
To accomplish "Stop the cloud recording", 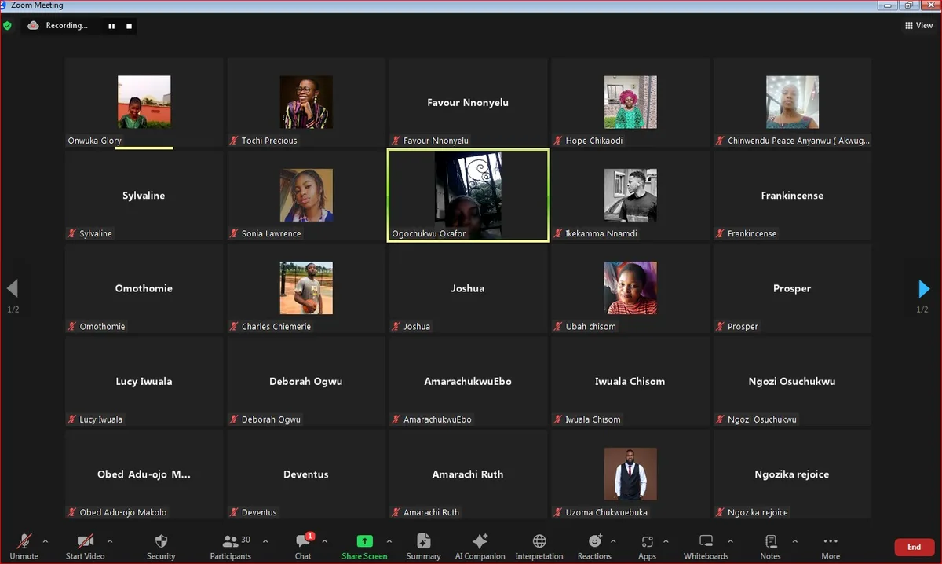I will tap(130, 26).
